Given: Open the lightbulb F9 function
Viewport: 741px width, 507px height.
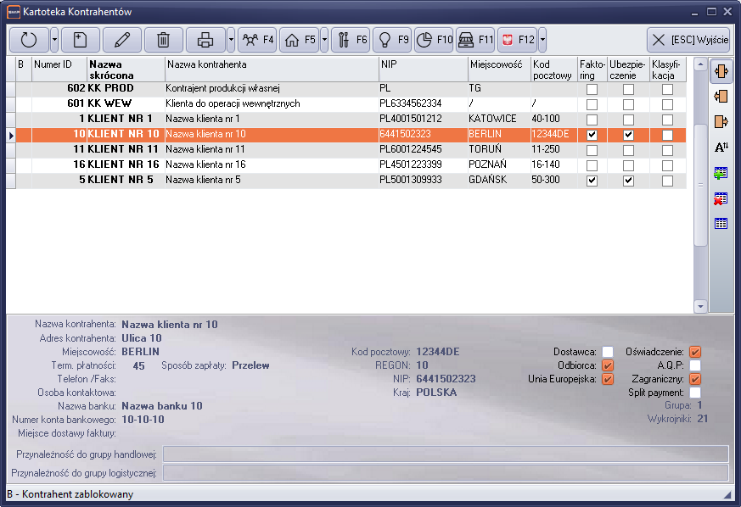Looking at the screenshot, I should (x=392, y=40).
